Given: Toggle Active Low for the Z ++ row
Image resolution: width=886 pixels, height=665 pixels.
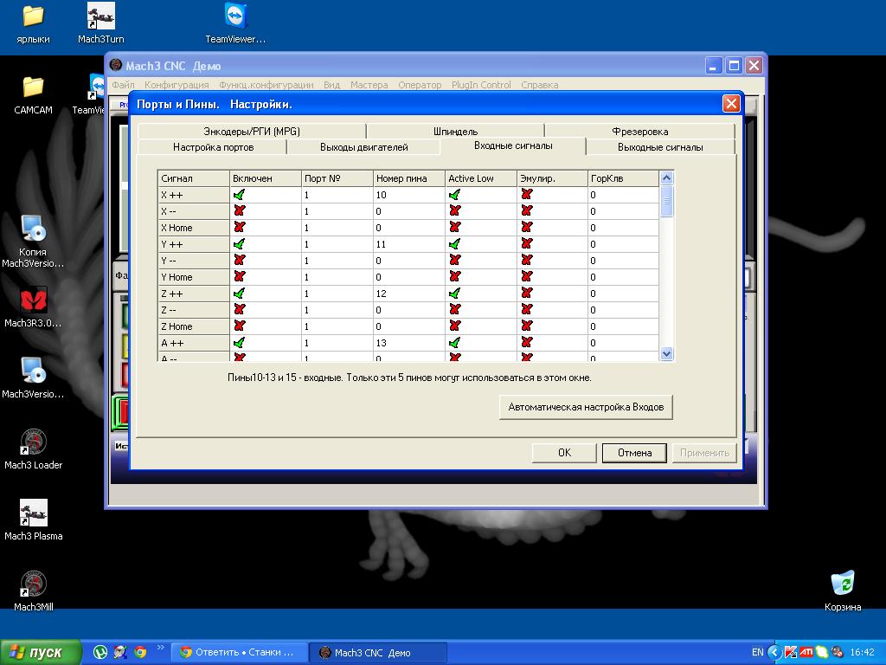Looking at the screenshot, I should [455, 294].
